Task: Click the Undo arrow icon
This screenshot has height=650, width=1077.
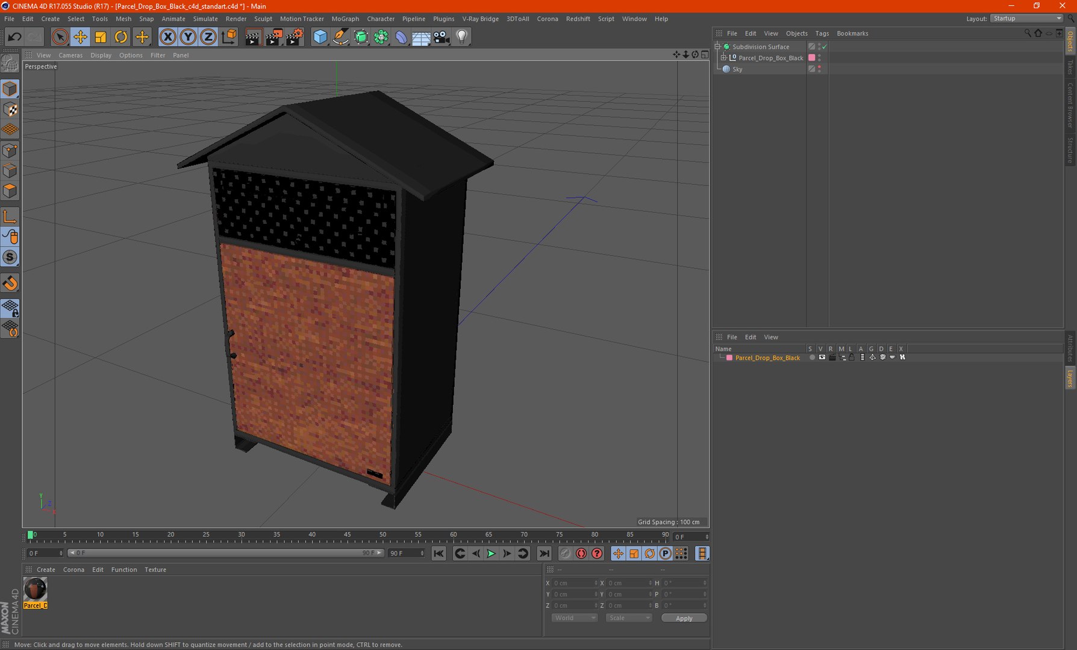Action: 14,37
